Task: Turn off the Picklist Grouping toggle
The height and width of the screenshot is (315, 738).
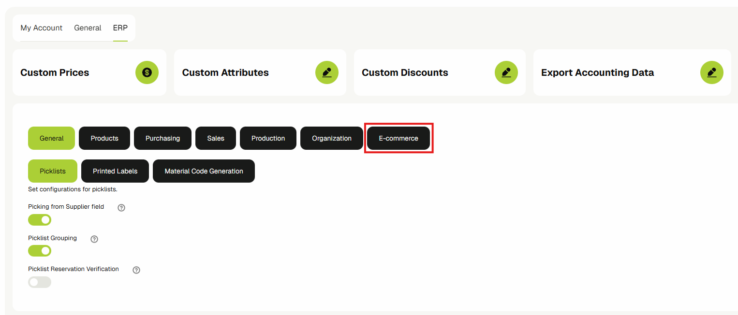Action: [x=40, y=251]
